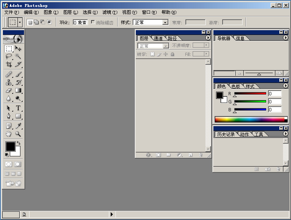Click create new layer set folder button
Screen dimensions: 291x220
pos(169,155)
